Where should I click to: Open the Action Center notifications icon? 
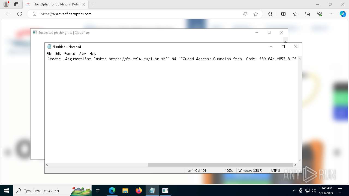[340, 191]
